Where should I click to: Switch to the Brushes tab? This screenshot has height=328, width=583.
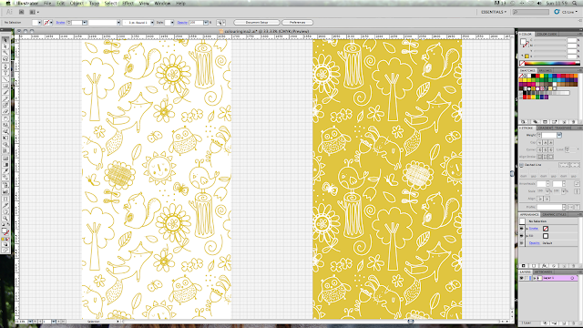click(545, 70)
